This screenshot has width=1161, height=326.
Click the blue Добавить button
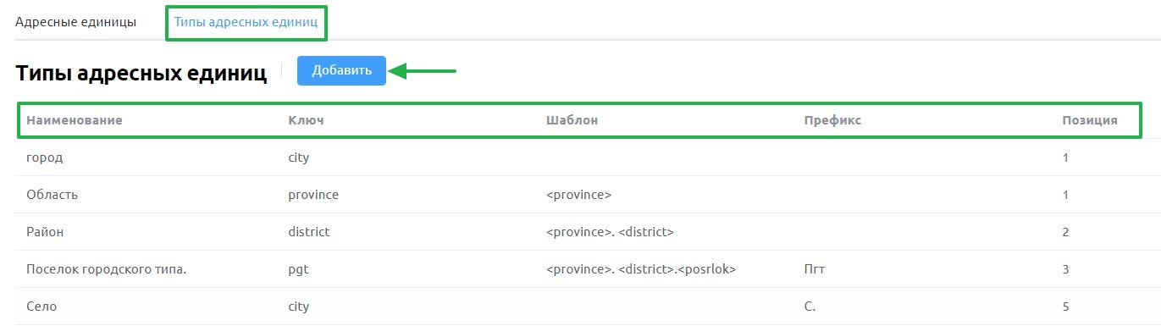(x=341, y=70)
